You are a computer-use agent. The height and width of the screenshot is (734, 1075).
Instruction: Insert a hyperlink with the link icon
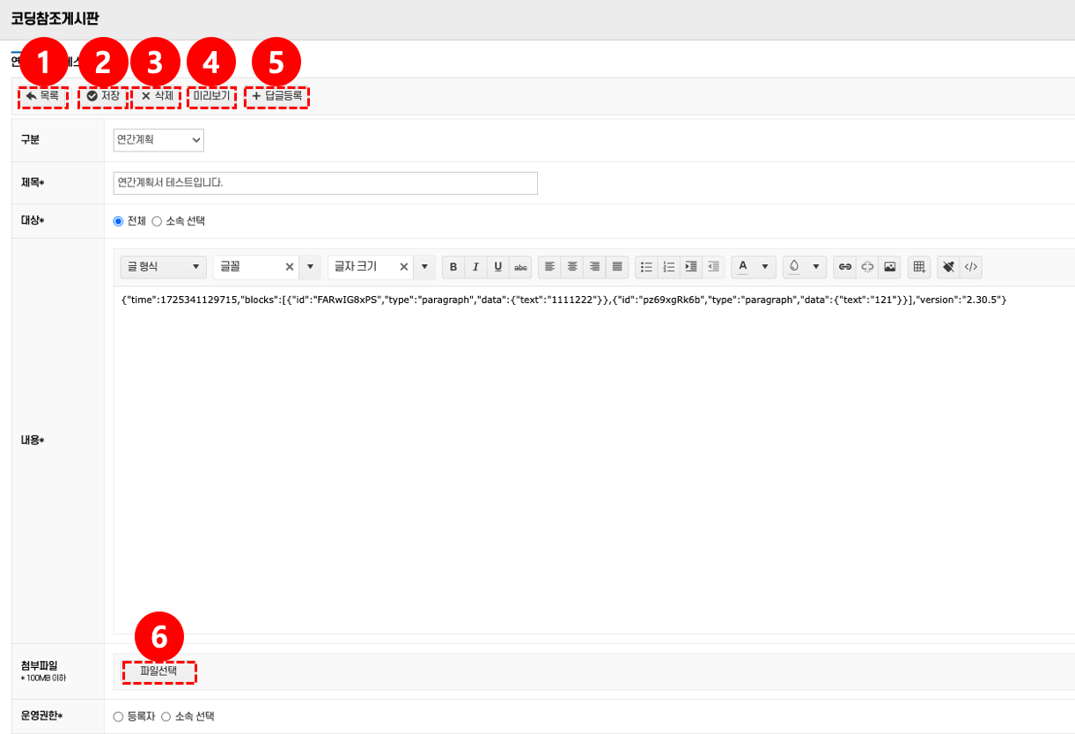point(844,267)
